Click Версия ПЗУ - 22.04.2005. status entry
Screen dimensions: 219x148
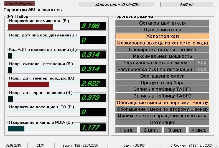(x=80, y=146)
